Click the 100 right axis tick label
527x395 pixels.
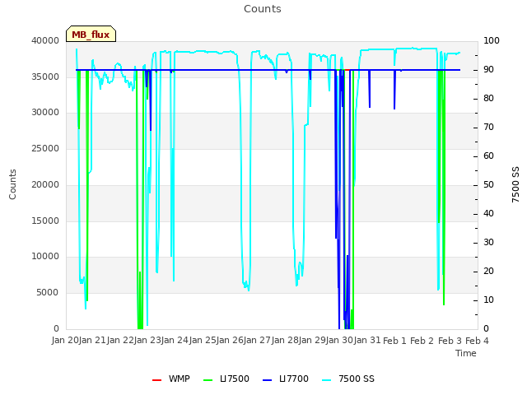point(492,40)
